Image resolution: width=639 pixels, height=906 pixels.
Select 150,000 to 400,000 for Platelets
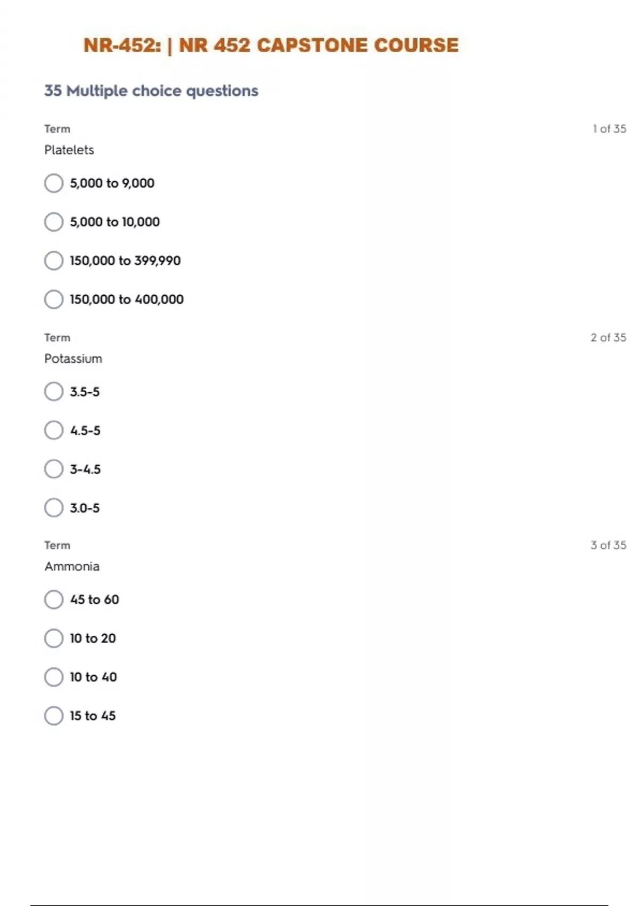point(54,300)
